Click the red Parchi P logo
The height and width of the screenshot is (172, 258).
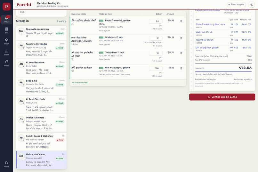click(x=6, y=7)
